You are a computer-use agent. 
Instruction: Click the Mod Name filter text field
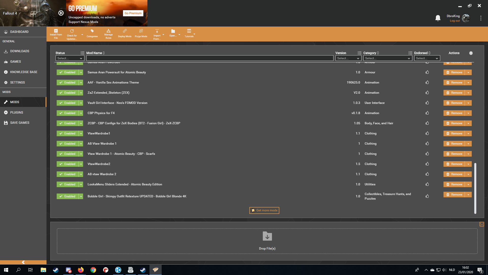pyautogui.click(x=209, y=58)
